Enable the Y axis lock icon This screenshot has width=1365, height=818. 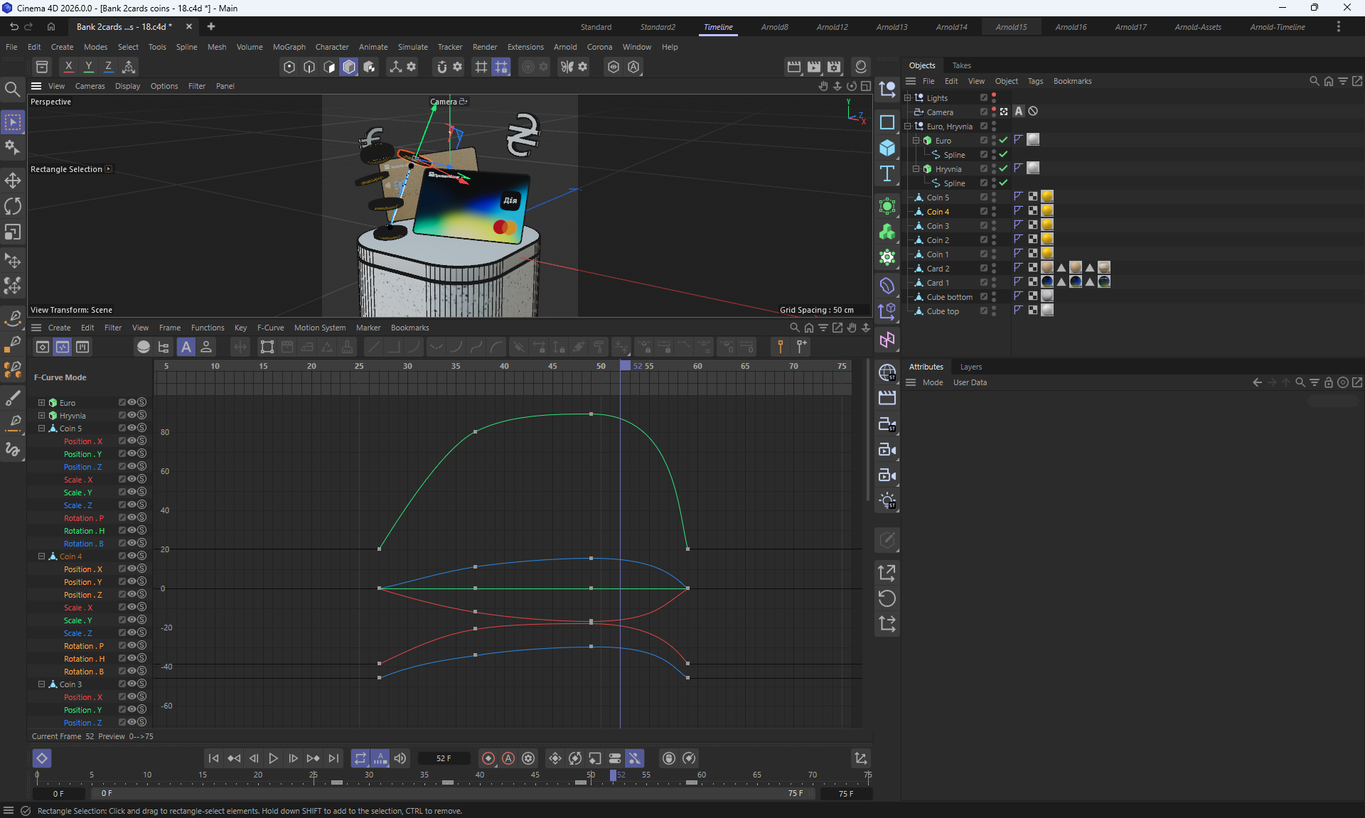(x=88, y=67)
